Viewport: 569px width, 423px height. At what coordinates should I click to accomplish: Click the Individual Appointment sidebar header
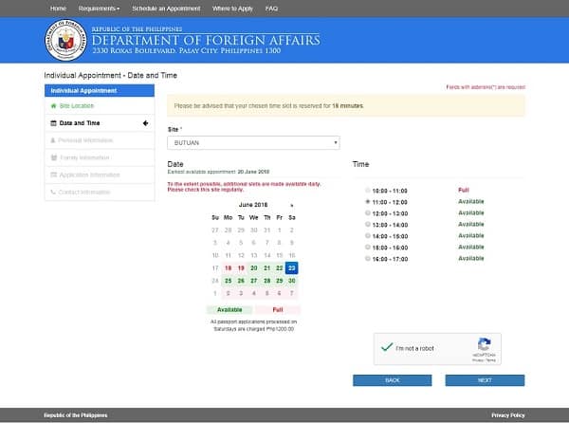pos(100,91)
